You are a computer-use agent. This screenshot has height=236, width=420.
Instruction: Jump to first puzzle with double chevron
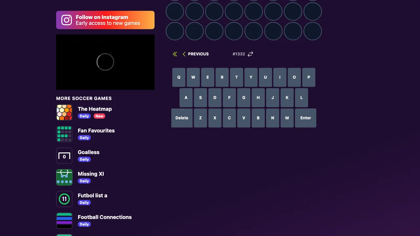[175, 54]
